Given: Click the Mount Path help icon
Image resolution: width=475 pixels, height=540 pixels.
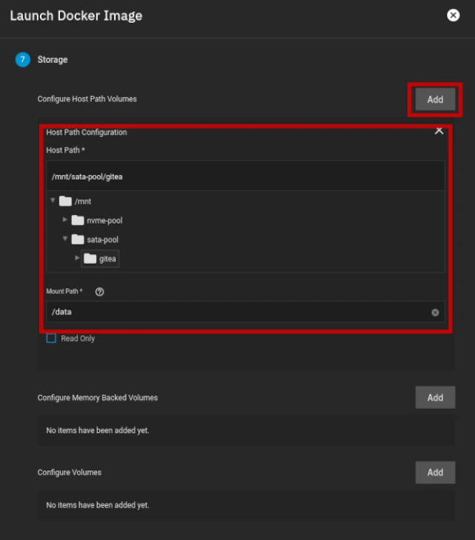Looking at the screenshot, I should pyautogui.click(x=99, y=292).
